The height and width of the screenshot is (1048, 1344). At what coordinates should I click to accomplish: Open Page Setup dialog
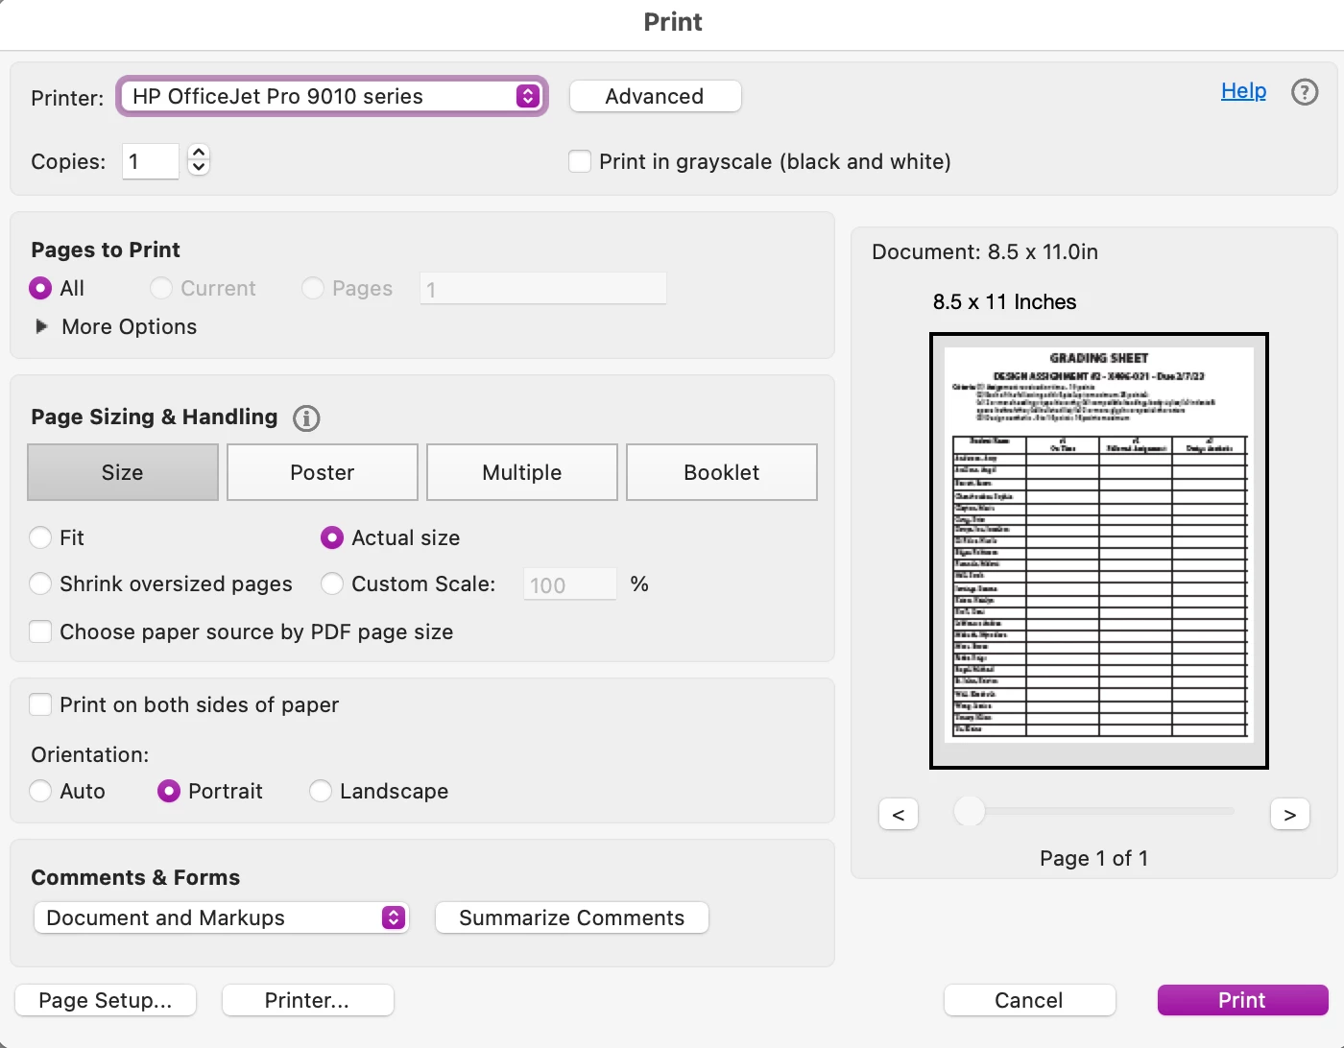pyautogui.click(x=106, y=1000)
